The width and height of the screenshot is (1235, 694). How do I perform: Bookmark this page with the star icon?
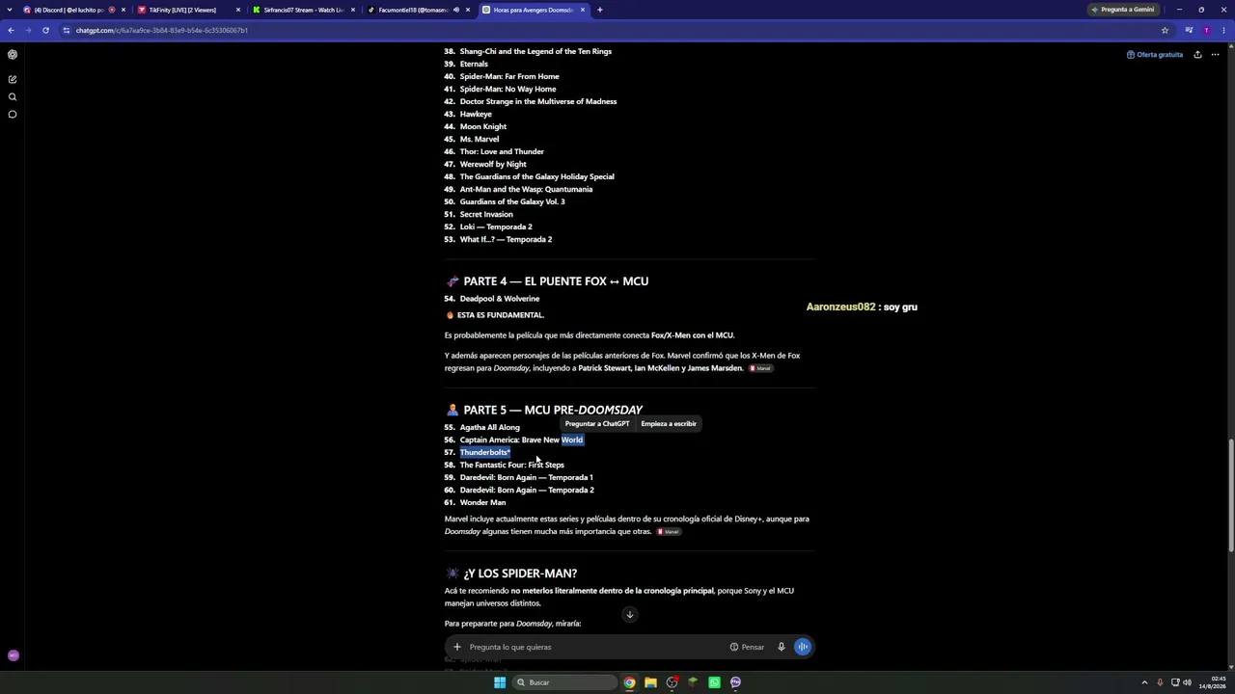click(1165, 30)
